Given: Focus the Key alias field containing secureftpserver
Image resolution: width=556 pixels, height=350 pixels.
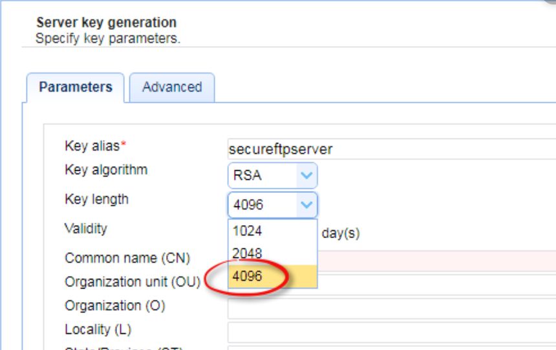Looking at the screenshot, I should coord(392,149).
